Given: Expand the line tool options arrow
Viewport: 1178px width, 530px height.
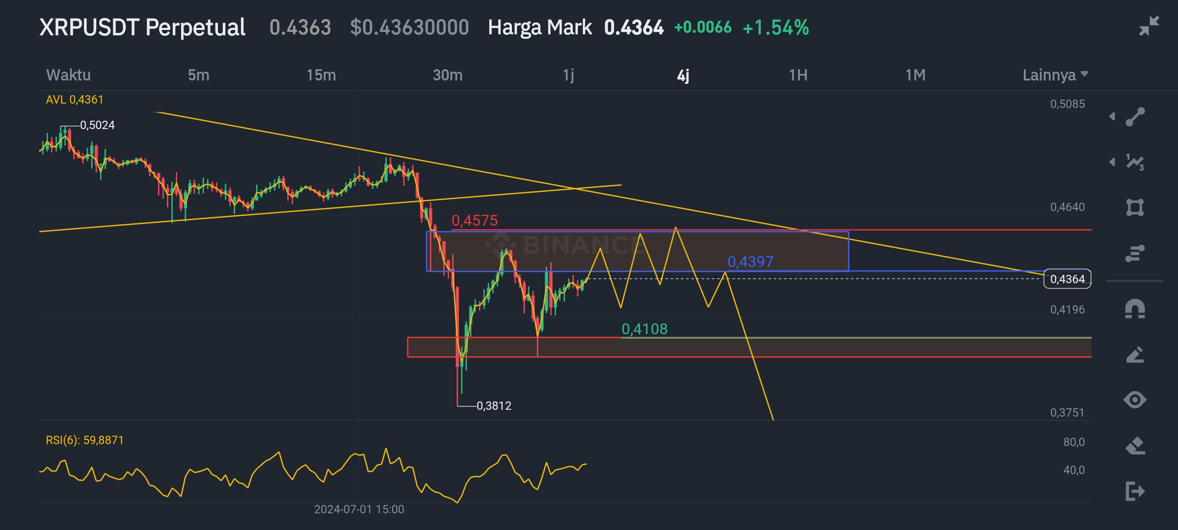Looking at the screenshot, I should point(1112,116).
